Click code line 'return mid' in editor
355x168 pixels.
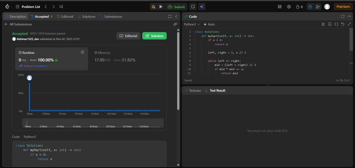click(229, 73)
